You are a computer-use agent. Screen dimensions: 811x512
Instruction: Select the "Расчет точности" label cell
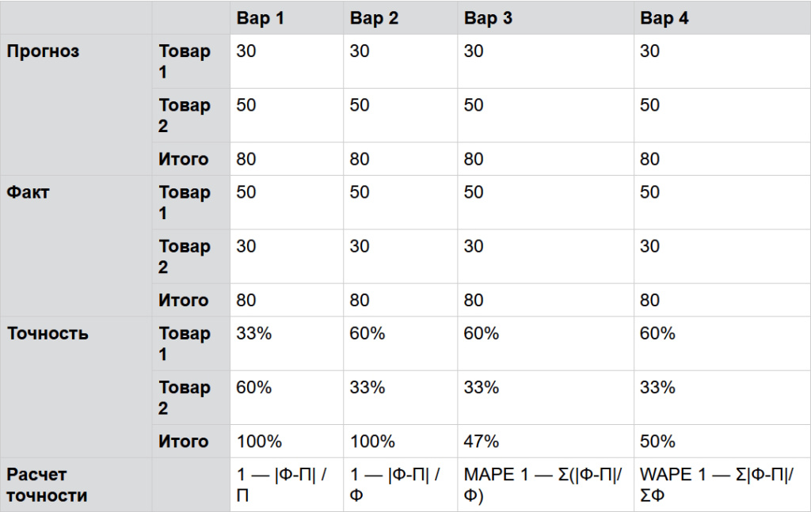48,485
